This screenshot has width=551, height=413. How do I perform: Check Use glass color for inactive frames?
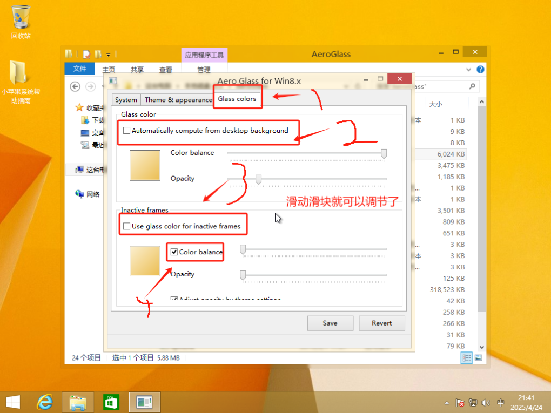[126, 226]
